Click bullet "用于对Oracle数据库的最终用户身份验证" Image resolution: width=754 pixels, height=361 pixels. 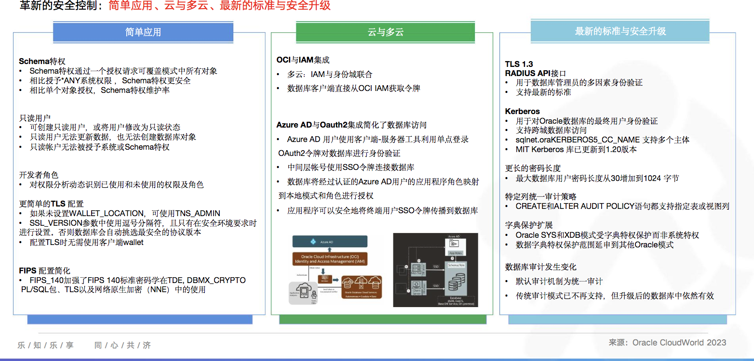pos(587,121)
